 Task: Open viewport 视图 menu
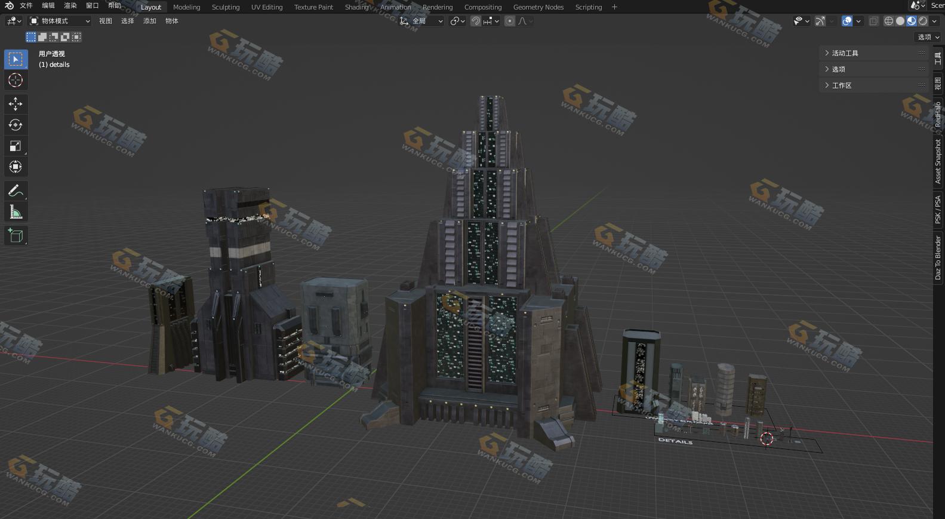pyautogui.click(x=106, y=21)
